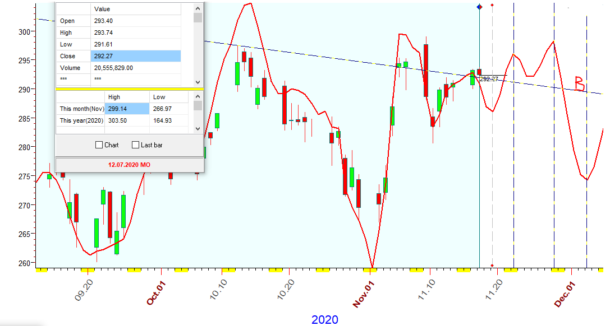Click the lower table scrollbar down arrow
The image size is (610, 326).
pos(198,128)
